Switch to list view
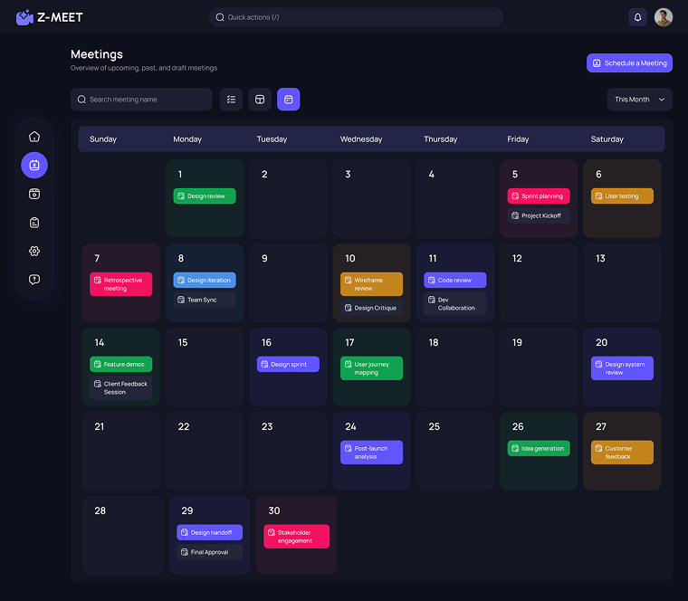Screen dimensions: 688x601 pos(231,100)
